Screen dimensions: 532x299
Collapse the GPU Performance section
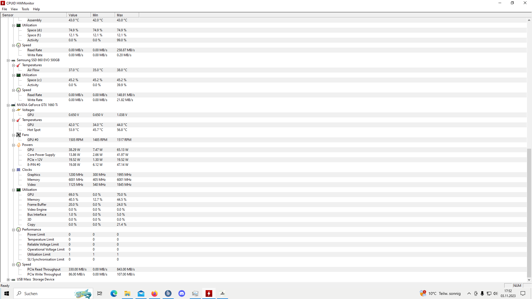13,230
